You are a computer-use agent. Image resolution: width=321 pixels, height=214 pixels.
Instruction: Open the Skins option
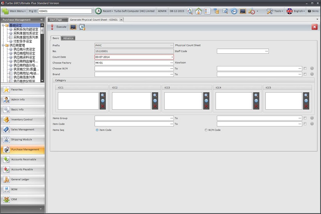coord(313,11)
